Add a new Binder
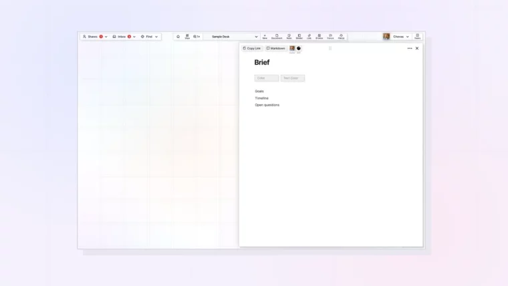The image size is (508, 286). (299, 37)
